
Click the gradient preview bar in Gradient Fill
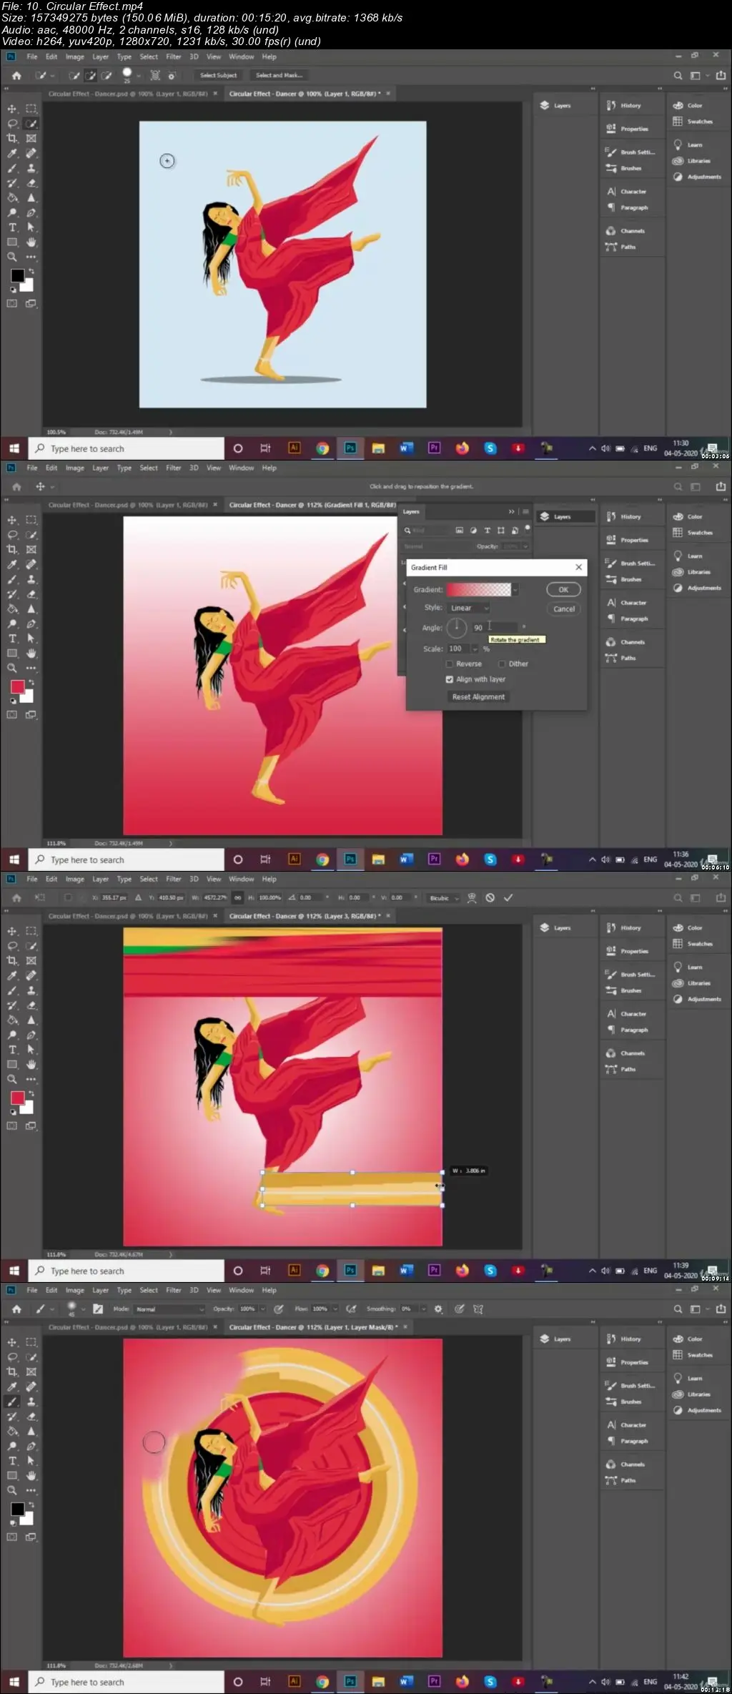pos(479,590)
